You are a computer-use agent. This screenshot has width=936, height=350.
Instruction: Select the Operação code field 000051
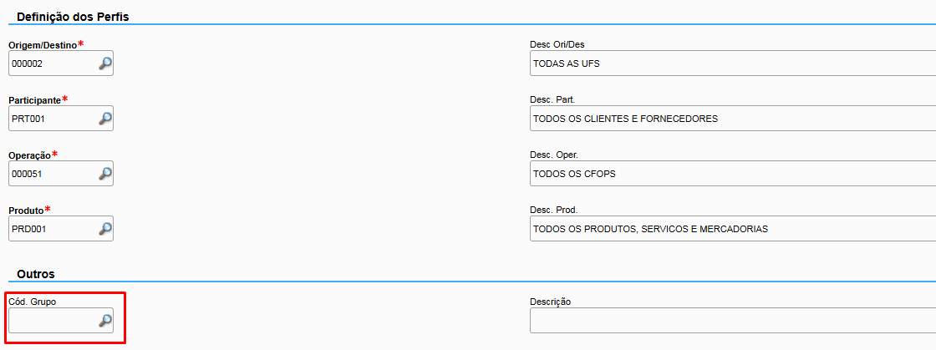click(x=52, y=174)
